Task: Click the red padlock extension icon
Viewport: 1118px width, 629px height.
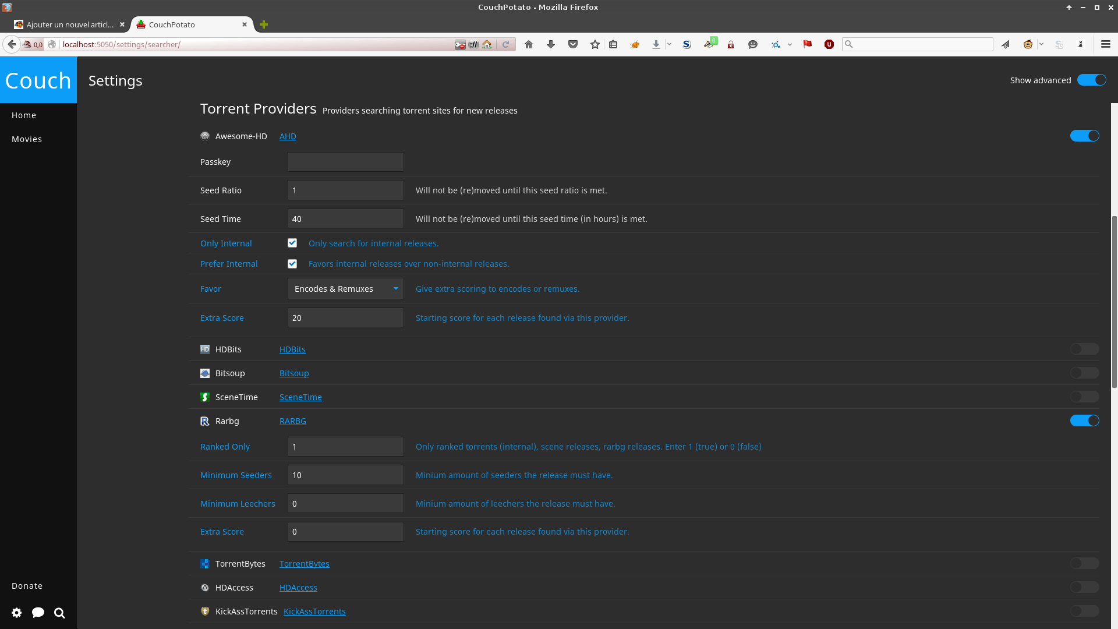Action: 731,44
